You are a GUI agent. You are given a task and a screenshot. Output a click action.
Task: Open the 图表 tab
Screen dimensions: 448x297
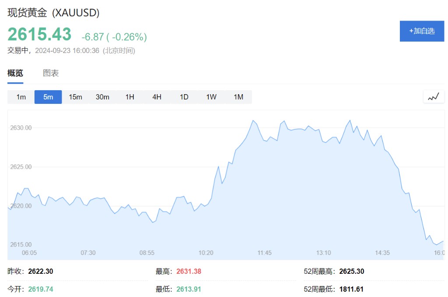tap(51, 73)
